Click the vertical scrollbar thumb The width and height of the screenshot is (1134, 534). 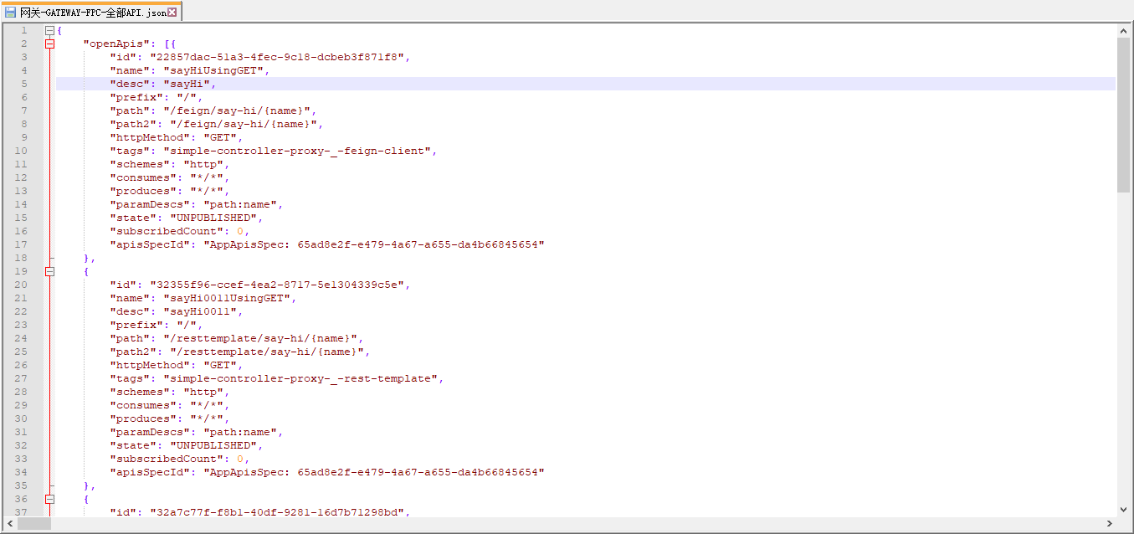(1123, 115)
